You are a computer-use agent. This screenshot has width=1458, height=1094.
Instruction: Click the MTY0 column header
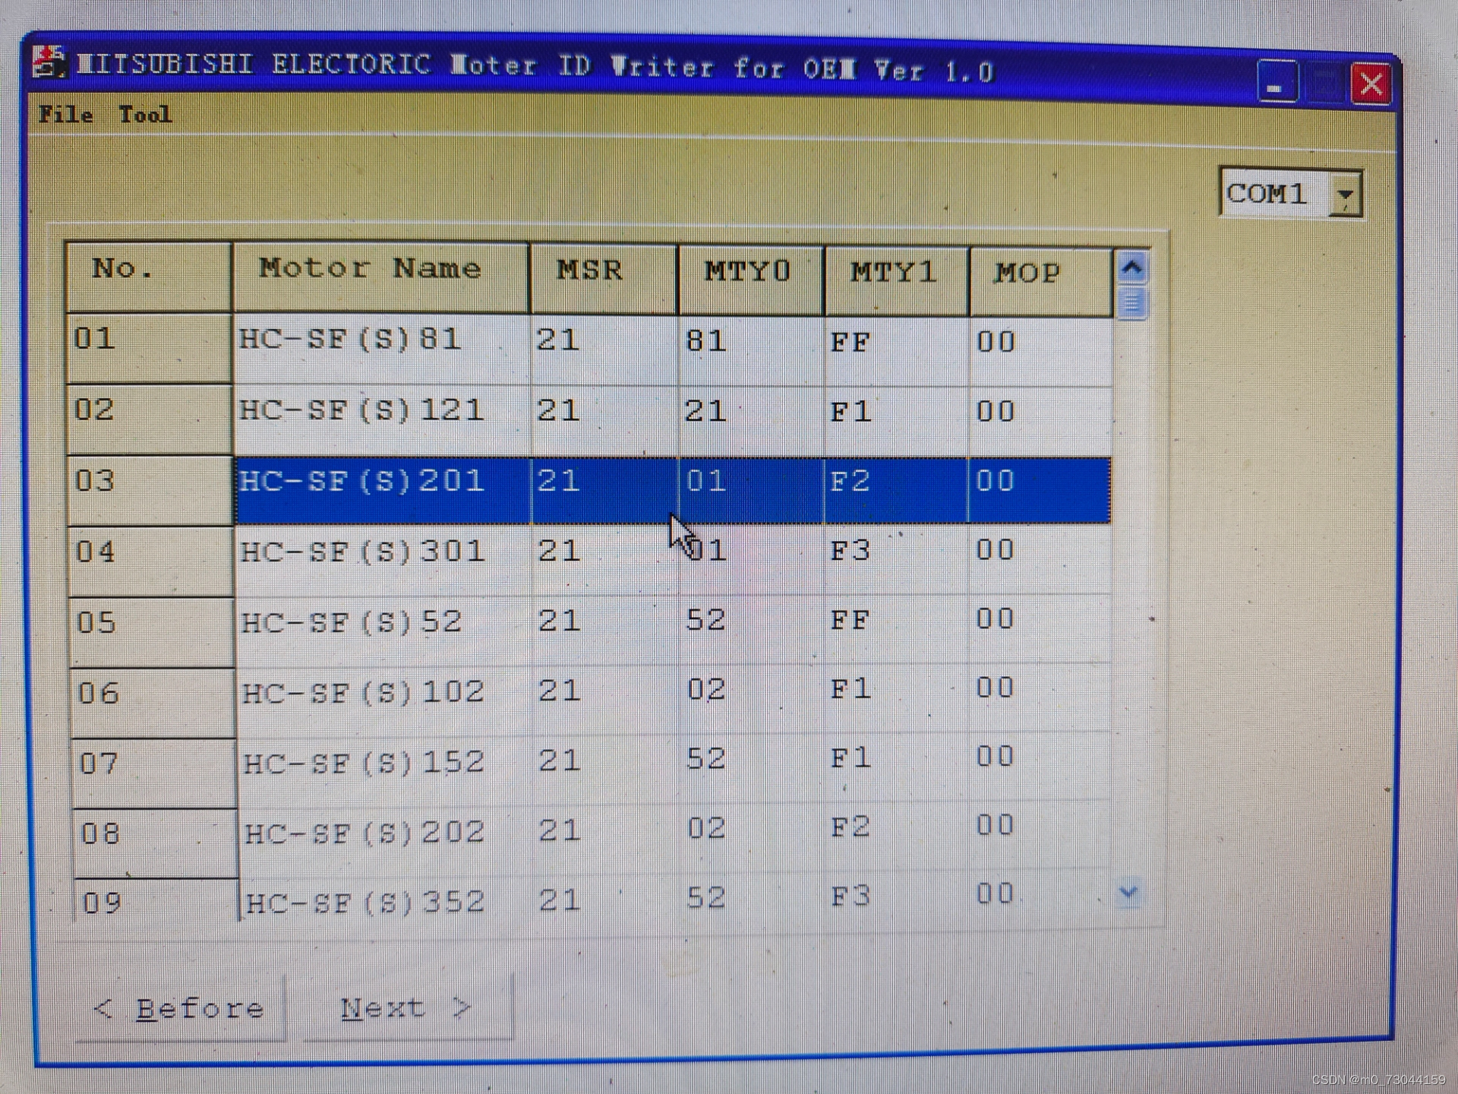point(751,280)
